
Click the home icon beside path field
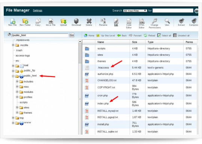pyautogui.click(x=9, y=34)
